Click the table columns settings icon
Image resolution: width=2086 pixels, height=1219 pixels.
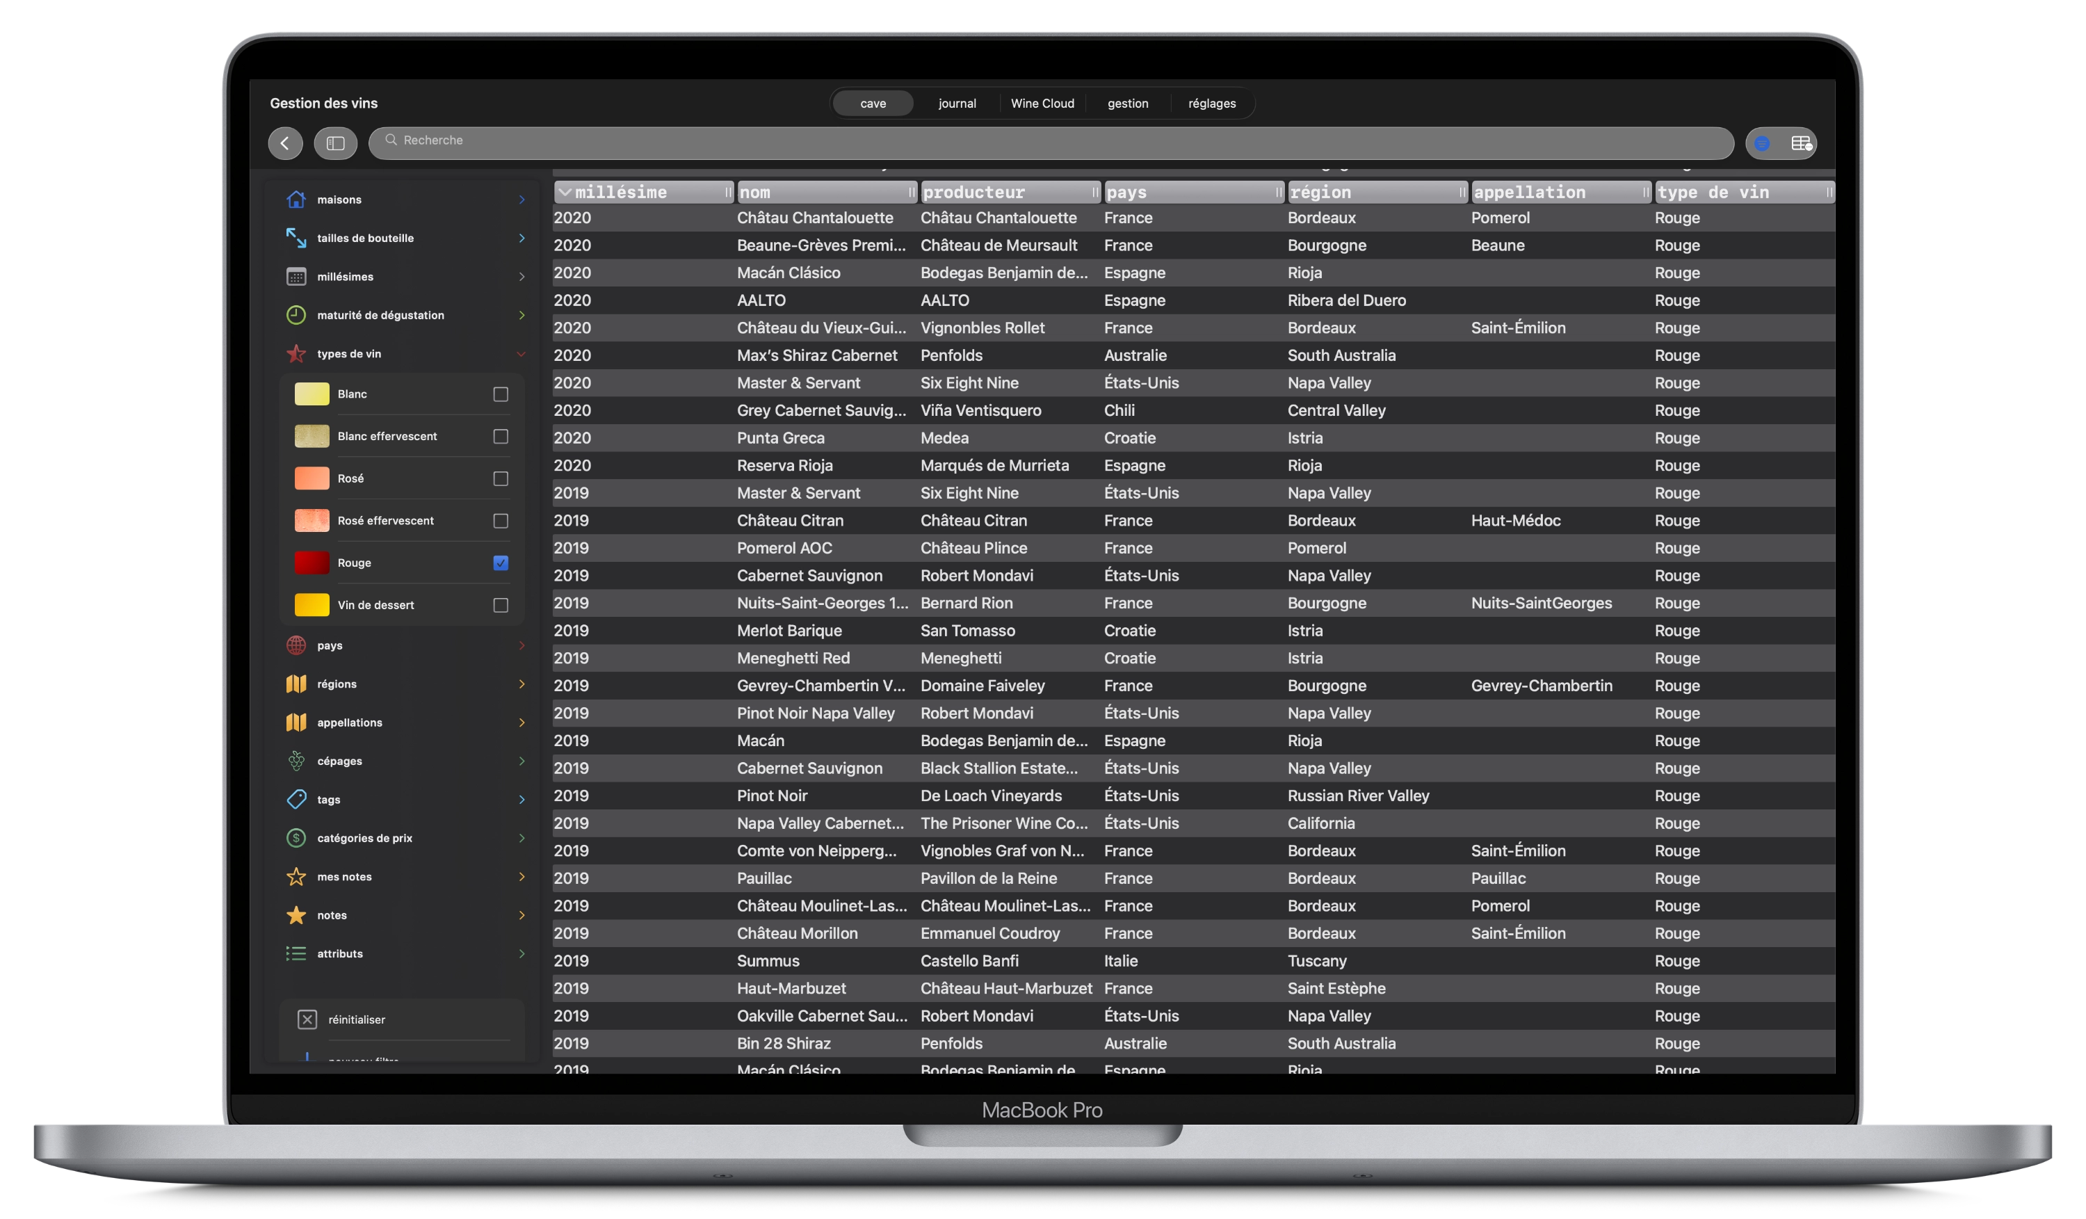coord(1801,143)
